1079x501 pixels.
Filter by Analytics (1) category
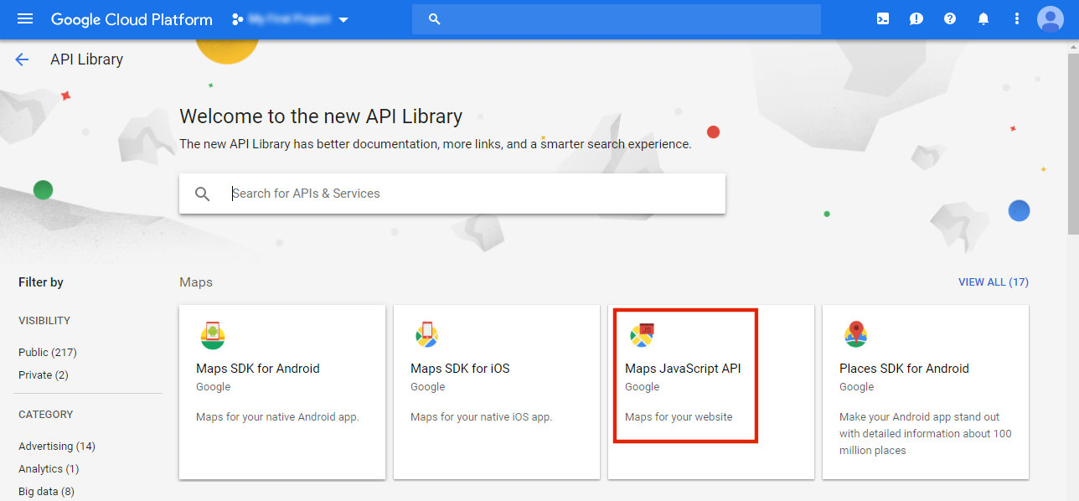[49, 469]
